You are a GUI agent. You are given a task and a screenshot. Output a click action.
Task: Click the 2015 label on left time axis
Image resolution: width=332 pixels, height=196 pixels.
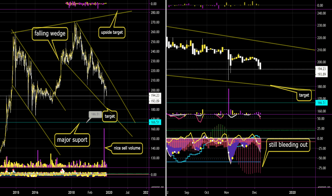click(16, 192)
